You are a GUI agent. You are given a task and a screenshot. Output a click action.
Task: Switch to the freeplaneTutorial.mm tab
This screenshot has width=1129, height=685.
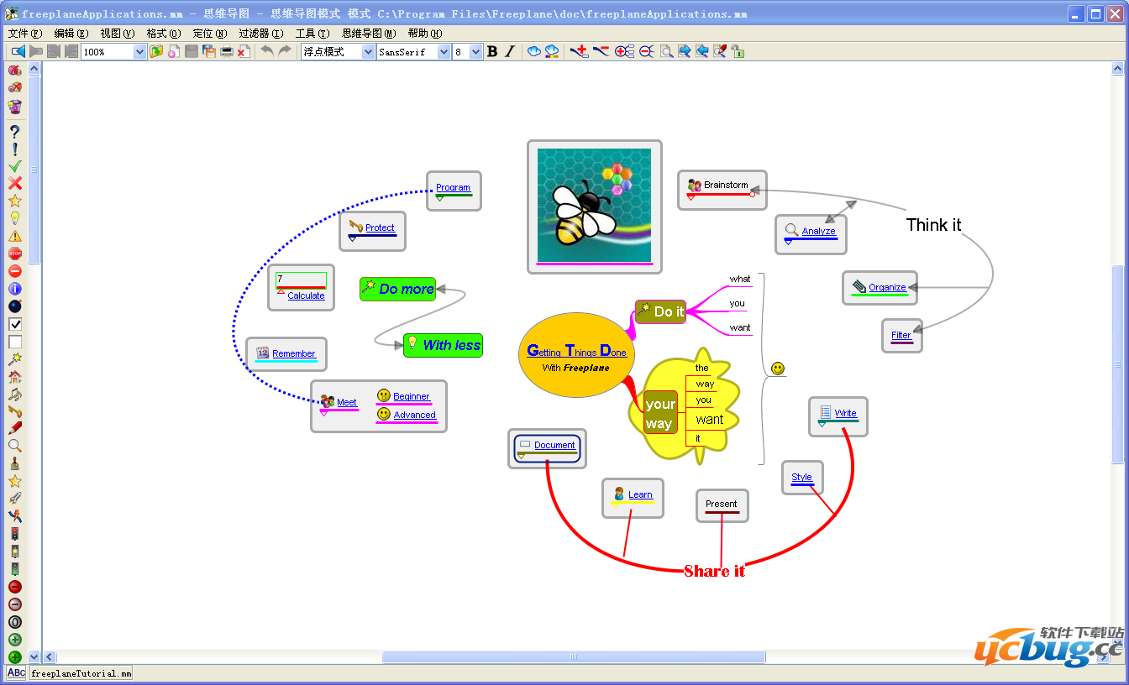81,673
